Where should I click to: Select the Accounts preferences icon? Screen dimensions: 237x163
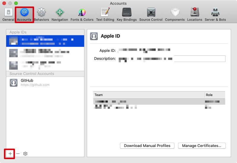point(24,15)
